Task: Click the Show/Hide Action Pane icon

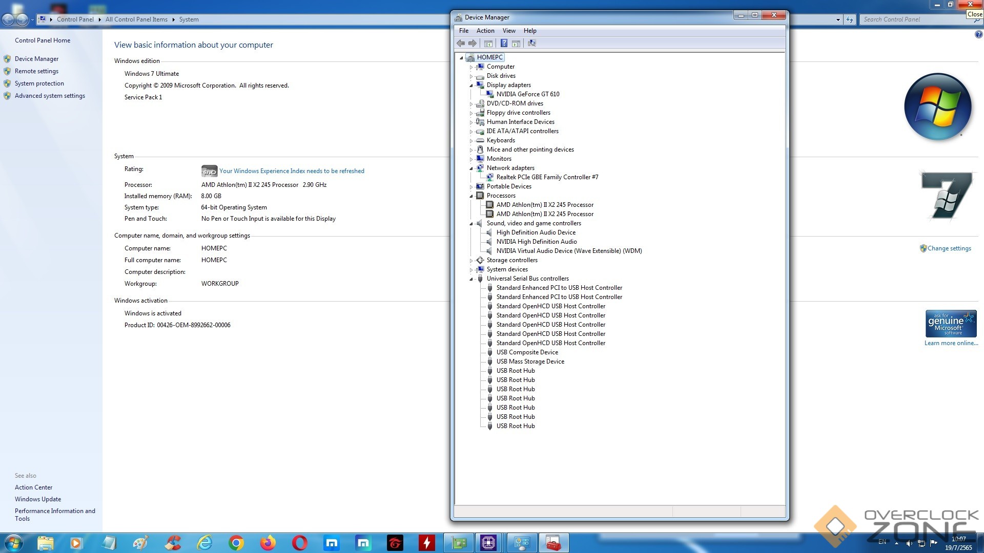Action: (x=516, y=44)
